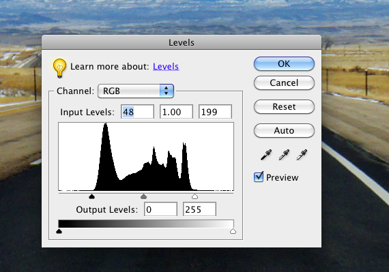Select the black point eyedropper
The height and width of the screenshot is (272, 389).
(266, 155)
